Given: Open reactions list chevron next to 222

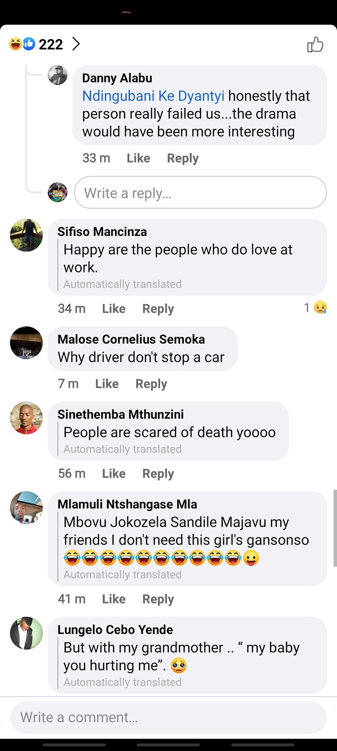Looking at the screenshot, I should click(76, 44).
